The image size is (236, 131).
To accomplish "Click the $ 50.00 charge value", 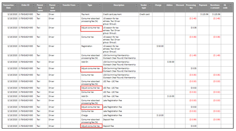I will point(160,46).
